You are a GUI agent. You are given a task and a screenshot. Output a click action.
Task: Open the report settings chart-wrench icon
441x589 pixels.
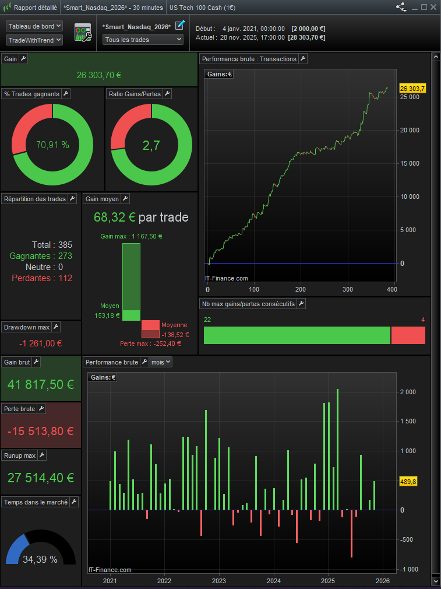(83, 33)
